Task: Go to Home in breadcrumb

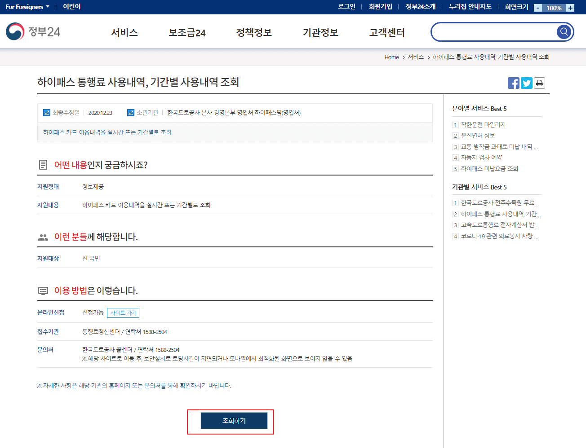Action: (391, 57)
